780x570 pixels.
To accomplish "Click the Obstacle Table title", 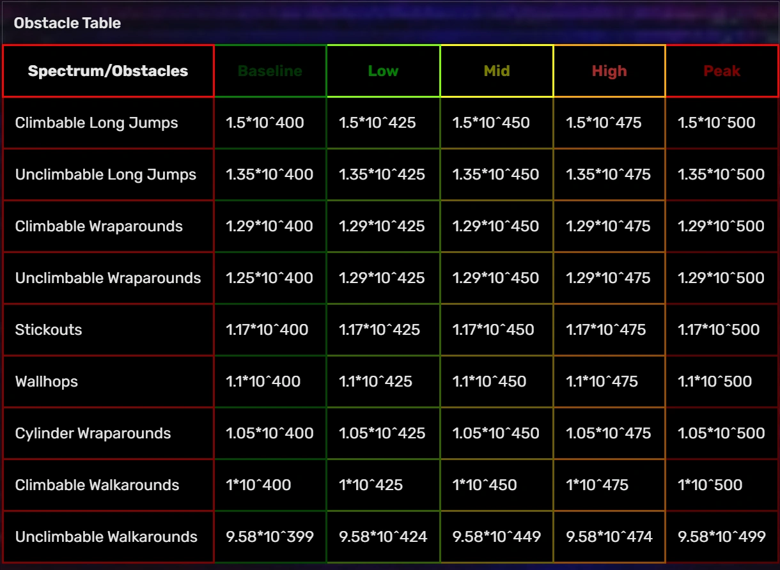I will (67, 23).
